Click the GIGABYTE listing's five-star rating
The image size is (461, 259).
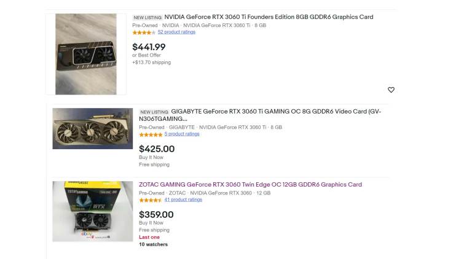coord(151,134)
